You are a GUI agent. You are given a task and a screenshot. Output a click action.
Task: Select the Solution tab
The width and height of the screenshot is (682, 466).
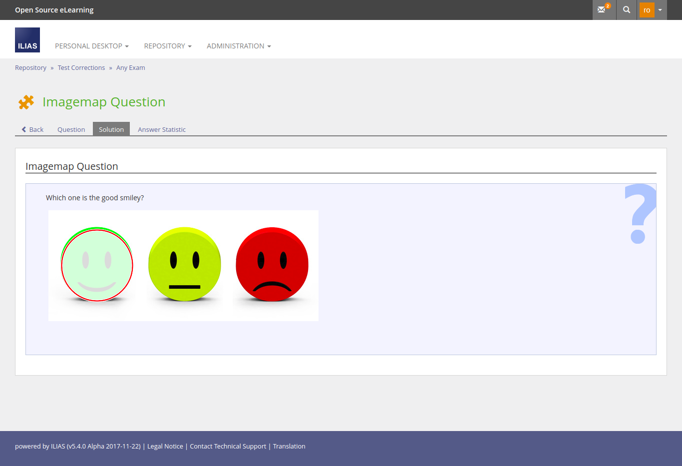111,129
